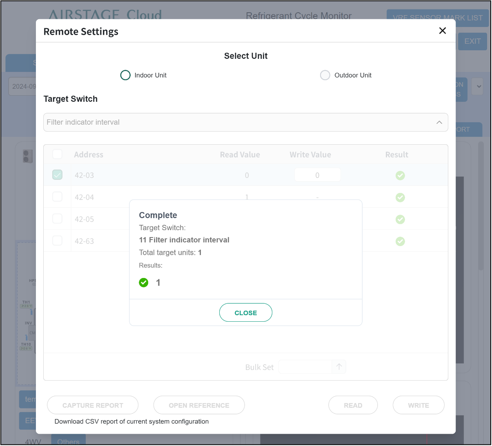Click the Bulk Set input field
This screenshot has width=492, height=446.
pos(305,367)
